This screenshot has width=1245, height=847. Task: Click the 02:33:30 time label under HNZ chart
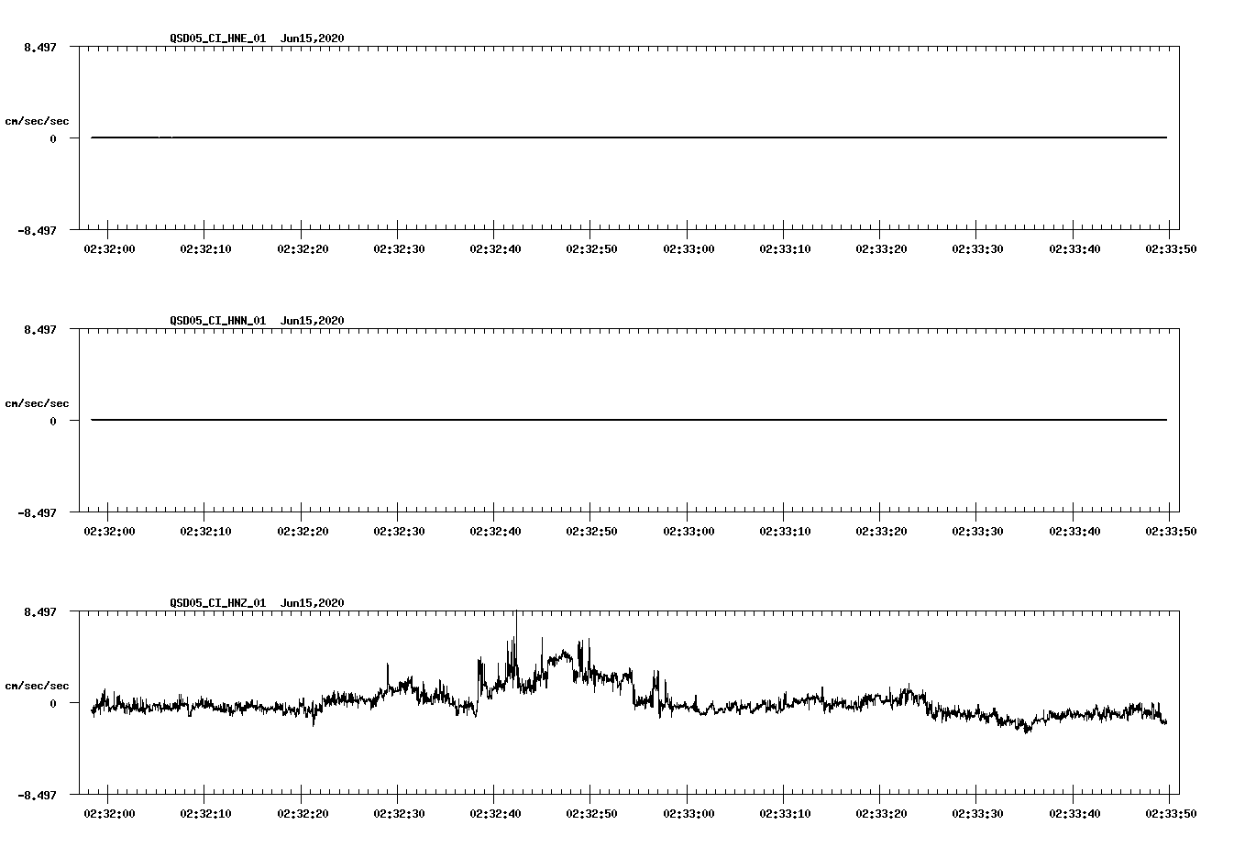(x=977, y=813)
